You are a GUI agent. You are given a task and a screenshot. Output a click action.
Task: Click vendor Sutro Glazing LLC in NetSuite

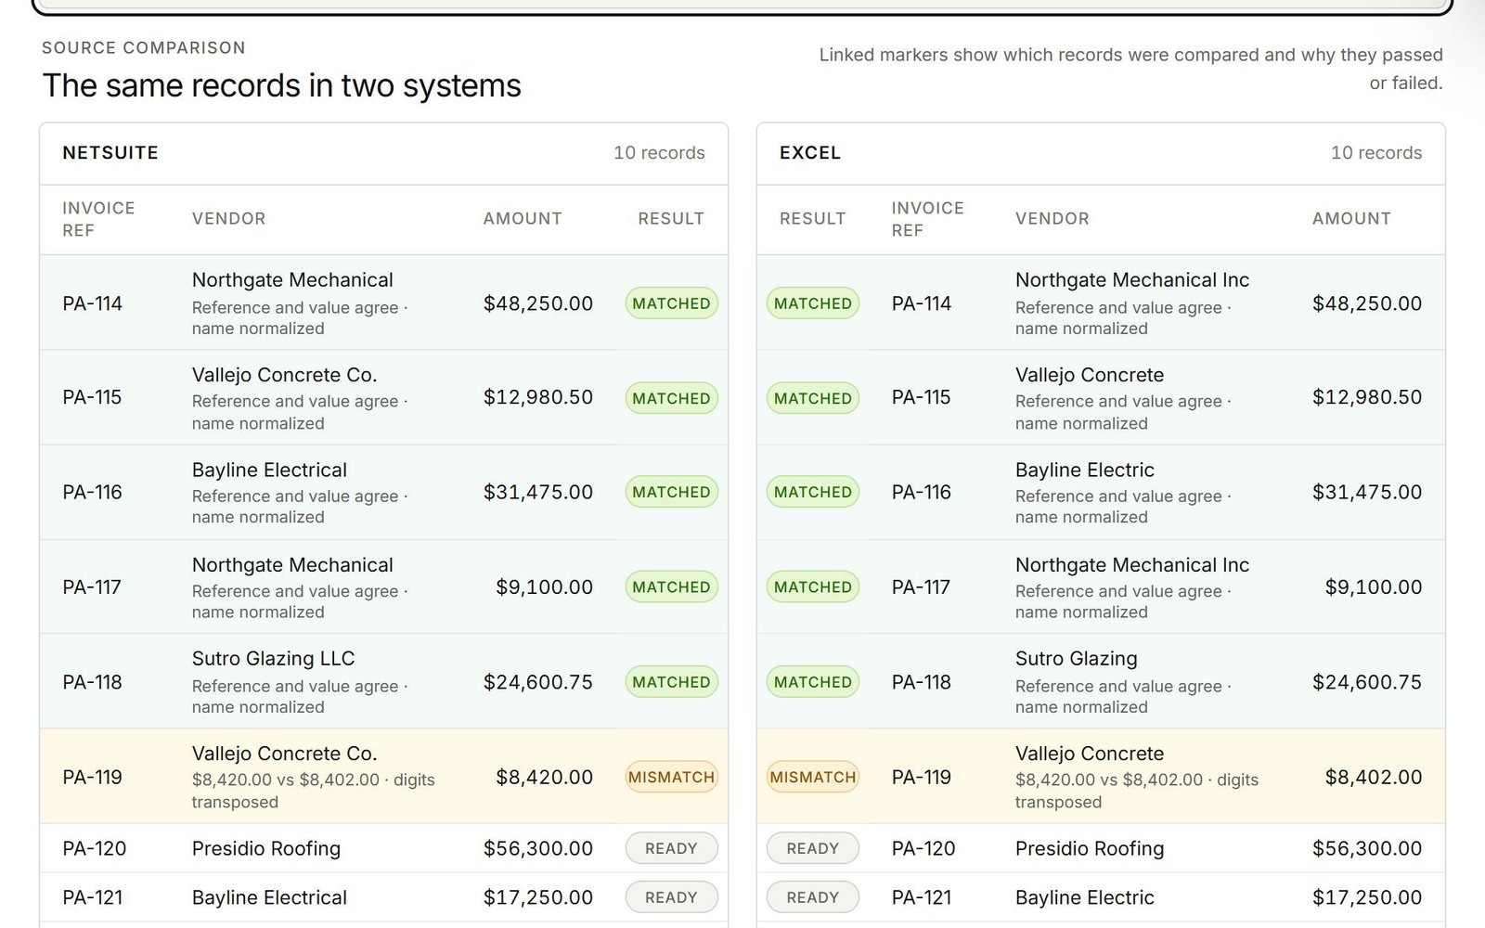(x=274, y=659)
